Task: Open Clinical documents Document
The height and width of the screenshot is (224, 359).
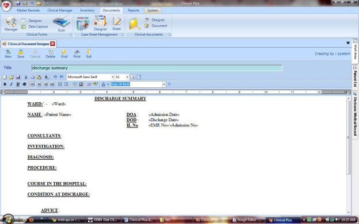Action: pos(156,26)
